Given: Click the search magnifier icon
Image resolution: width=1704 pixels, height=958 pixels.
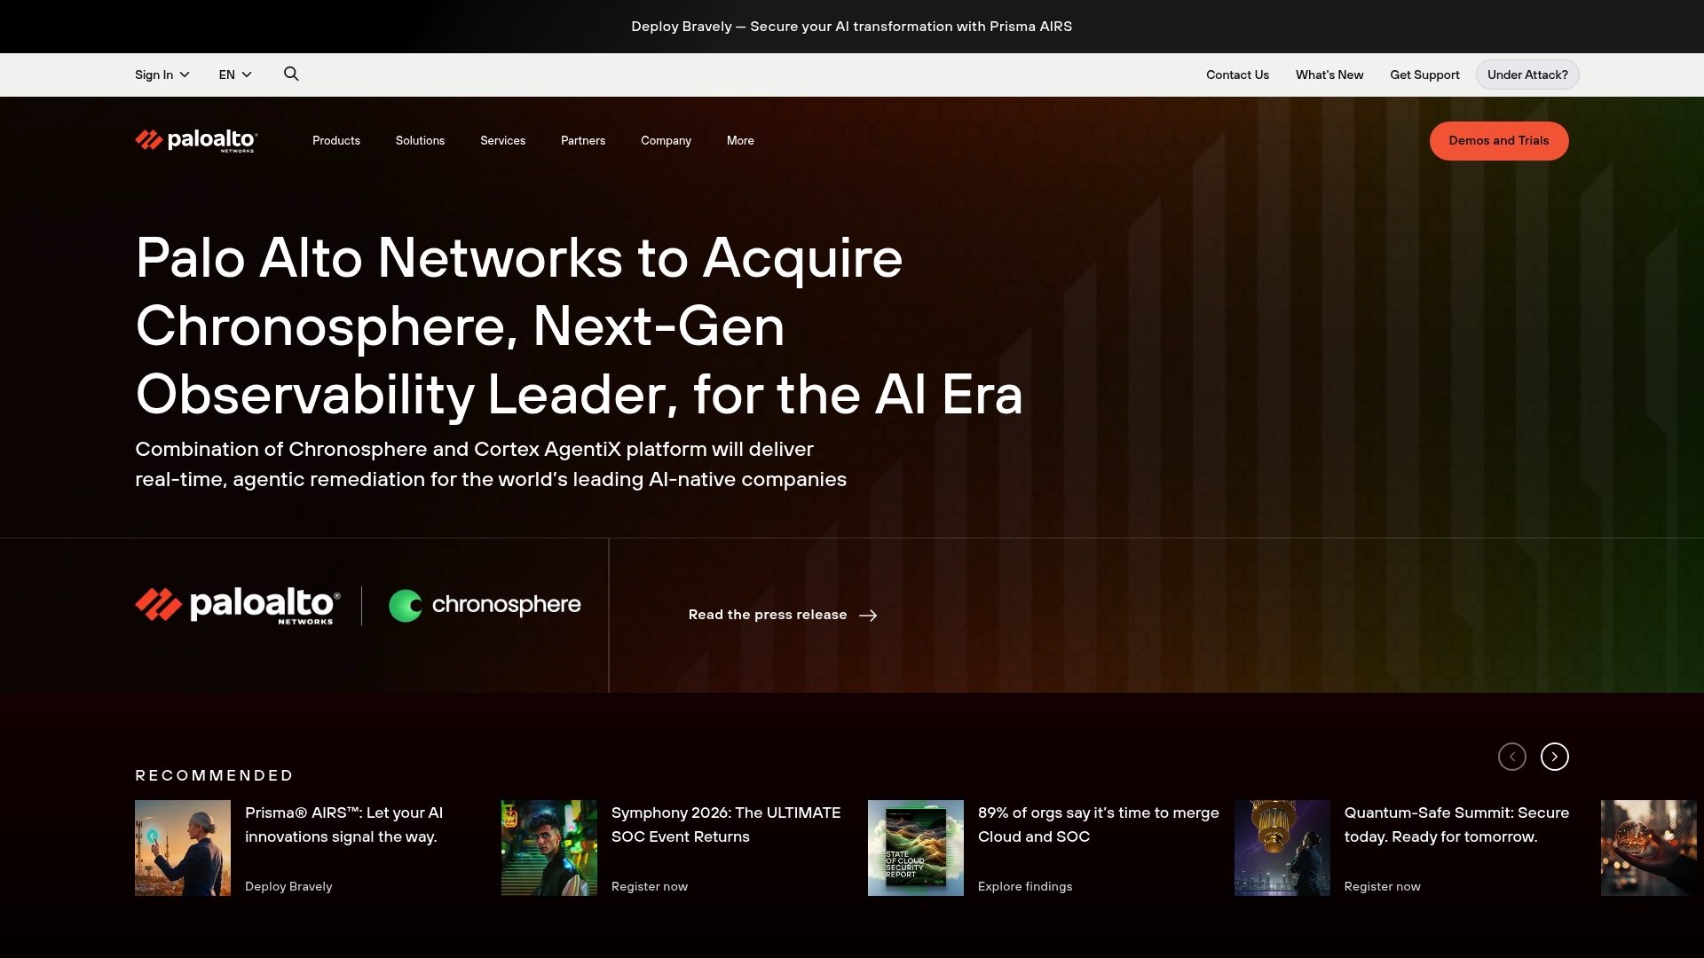Looking at the screenshot, I should (x=291, y=74).
